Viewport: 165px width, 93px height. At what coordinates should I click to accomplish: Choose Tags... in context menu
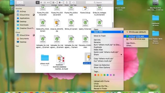(107, 72)
